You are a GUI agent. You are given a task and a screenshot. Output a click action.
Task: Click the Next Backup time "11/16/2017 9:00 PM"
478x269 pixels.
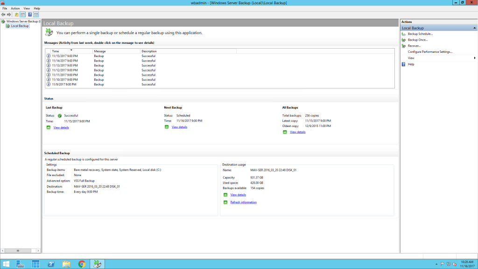pos(190,121)
